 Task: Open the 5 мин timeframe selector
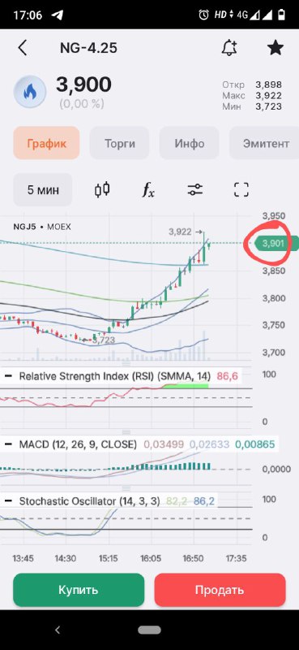click(x=43, y=190)
